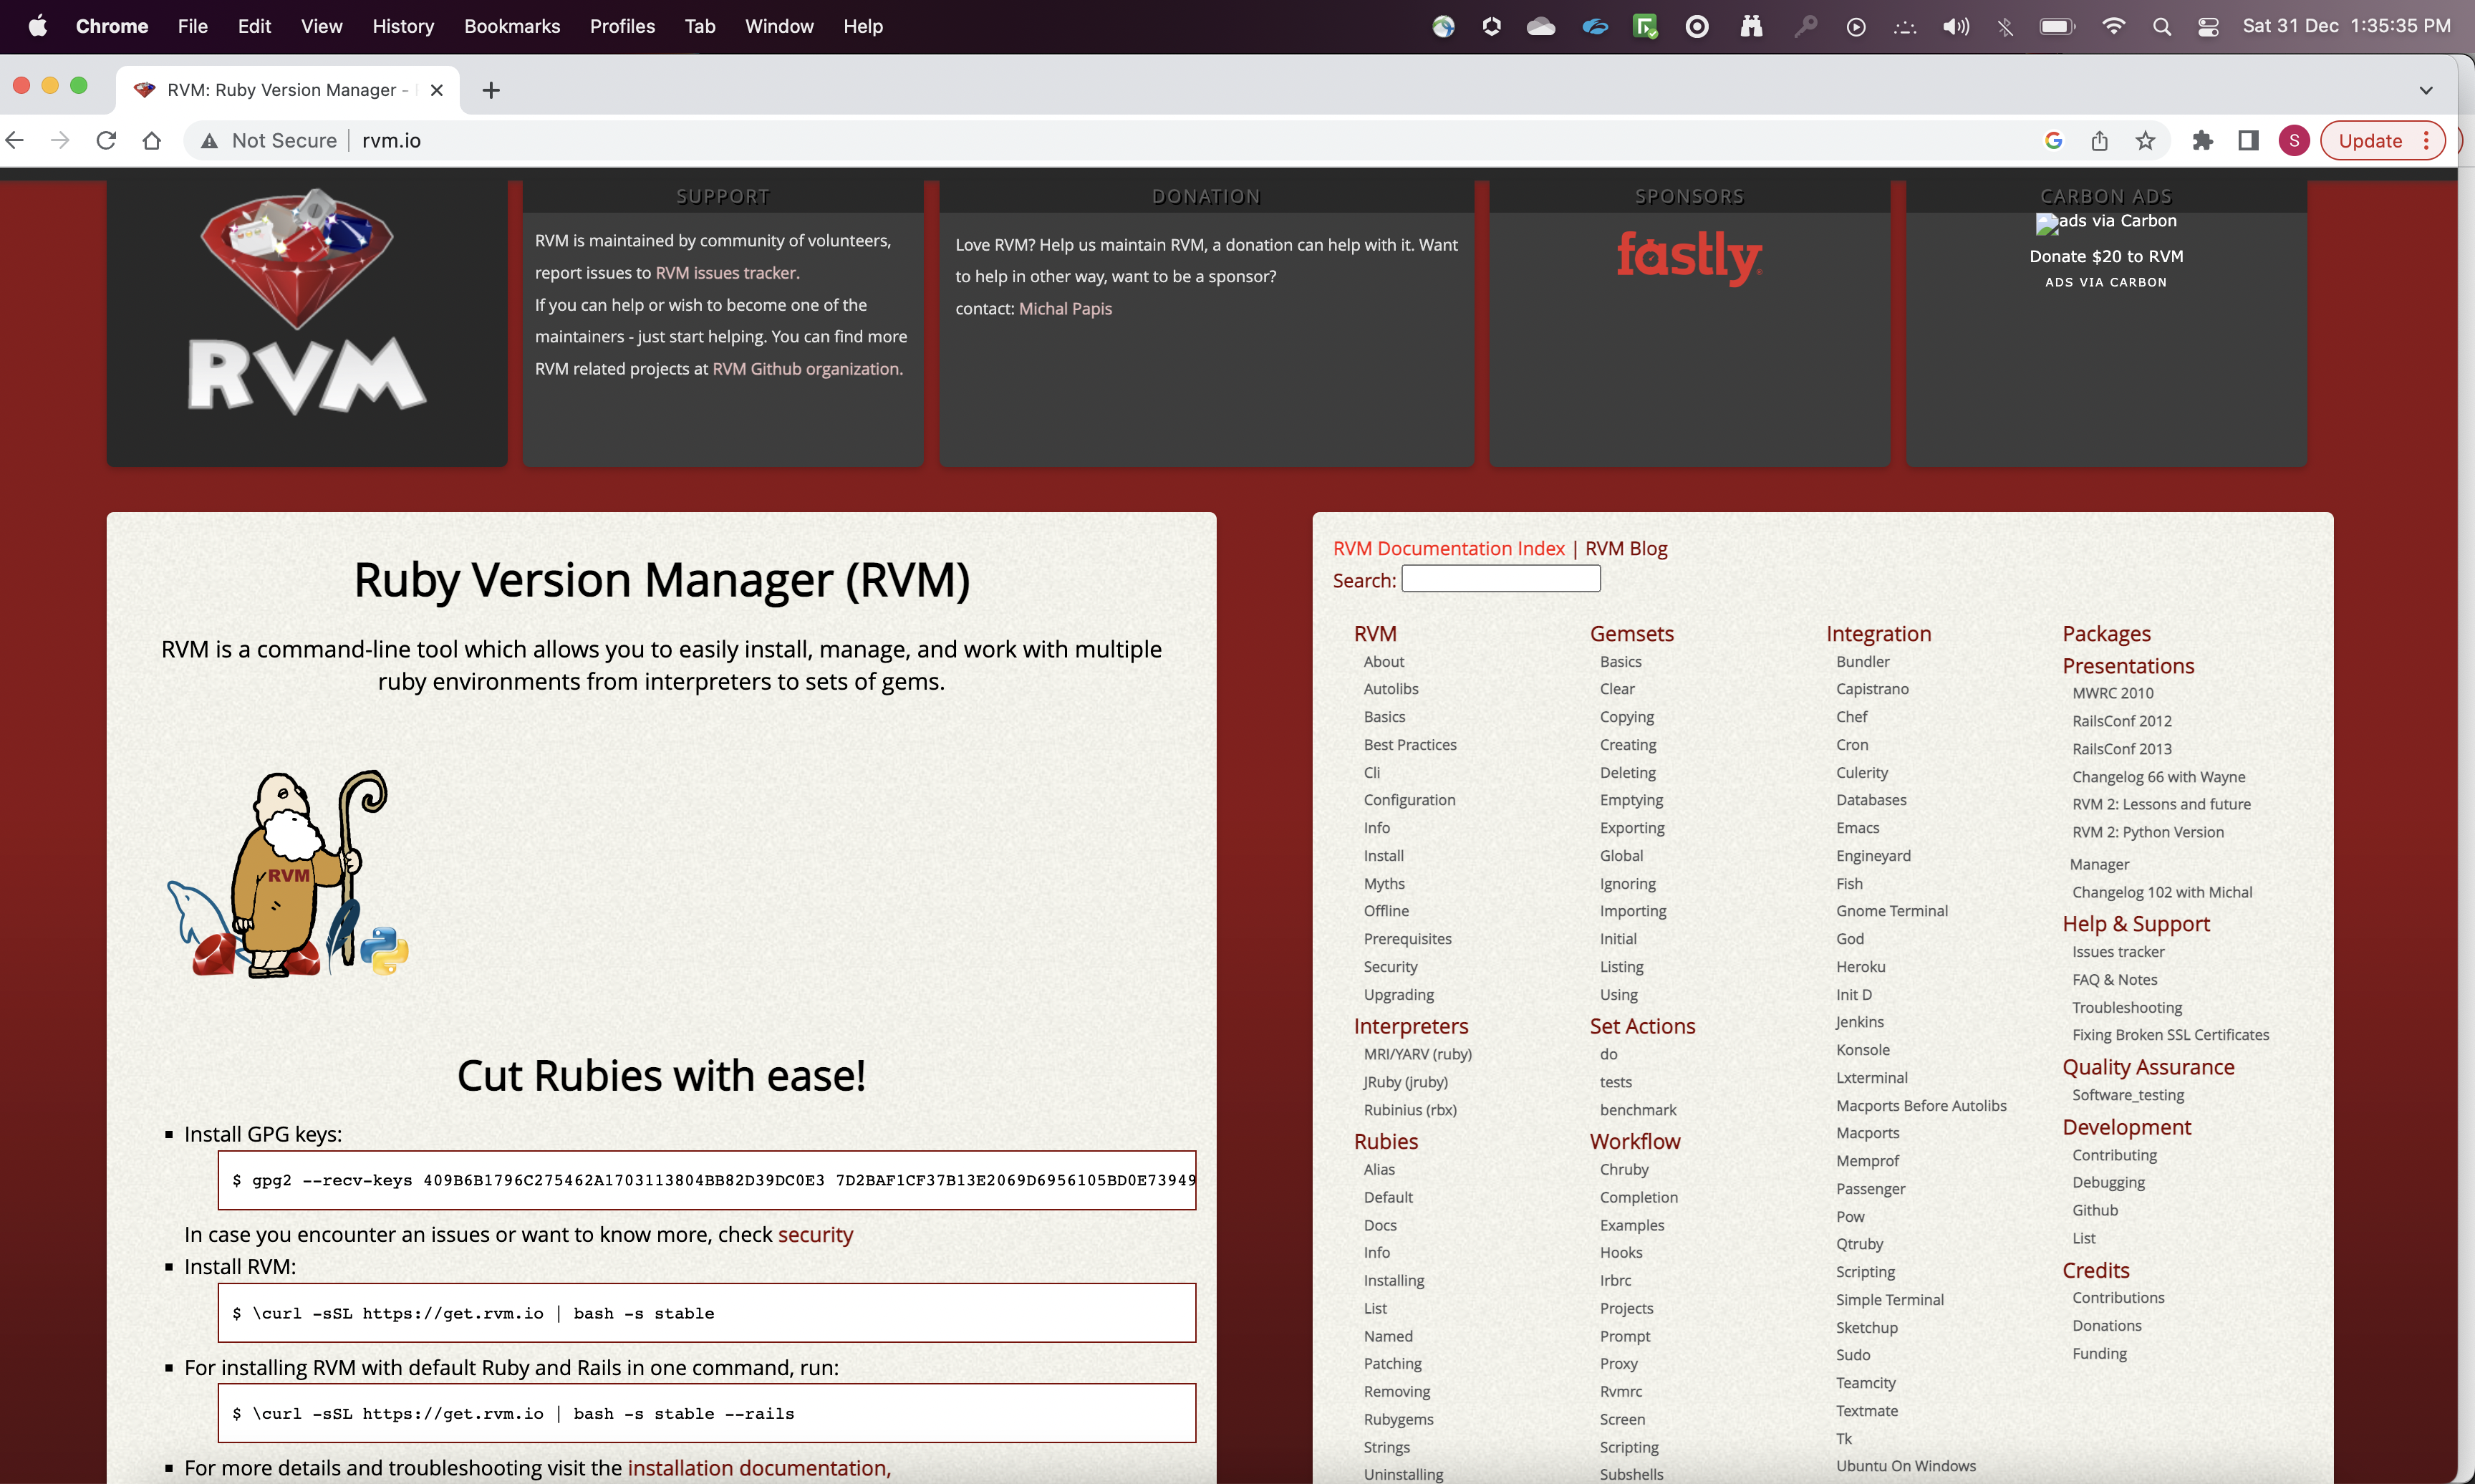The height and width of the screenshot is (1484, 2475).
Task: Open the History menu
Action: click(403, 26)
